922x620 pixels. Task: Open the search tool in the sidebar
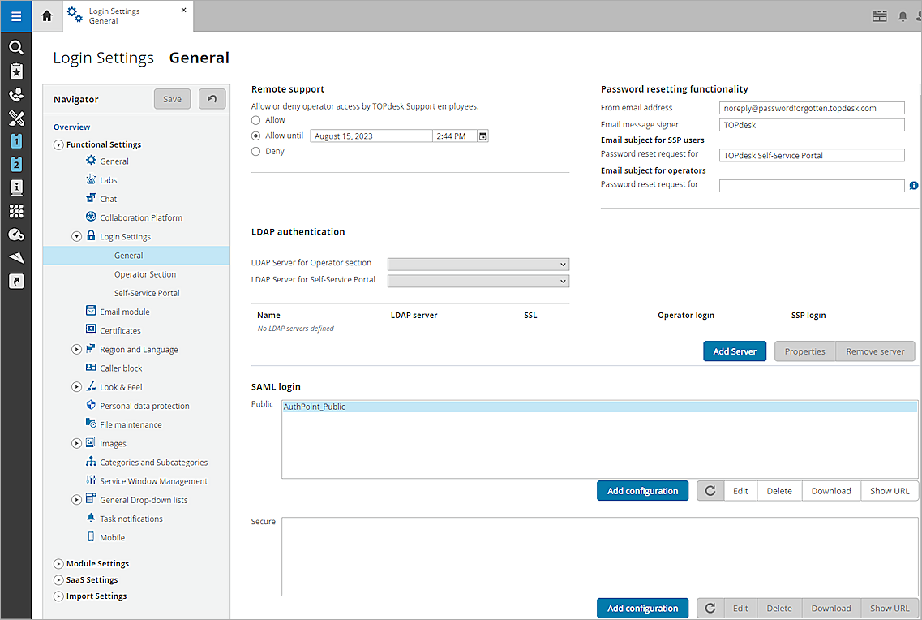tap(16, 47)
